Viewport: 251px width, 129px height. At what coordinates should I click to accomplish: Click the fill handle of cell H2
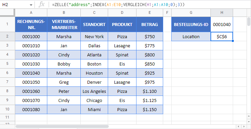click(x=233, y=41)
